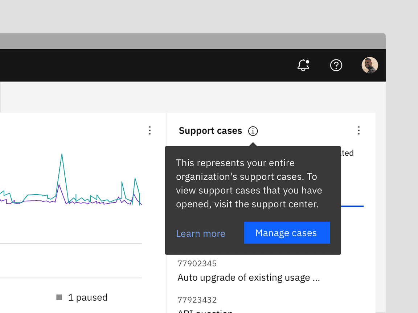The height and width of the screenshot is (313, 418).
Task: Open the notifications bell icon
Action: [x=303, y=65]
